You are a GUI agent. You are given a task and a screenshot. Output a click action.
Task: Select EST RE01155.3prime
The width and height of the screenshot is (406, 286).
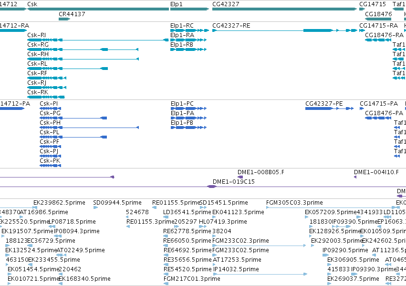pos(150,222)
